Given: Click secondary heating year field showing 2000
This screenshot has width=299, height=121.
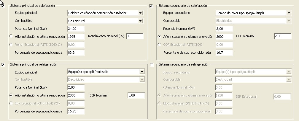Looking at the screenshot, I should [224, 37].
